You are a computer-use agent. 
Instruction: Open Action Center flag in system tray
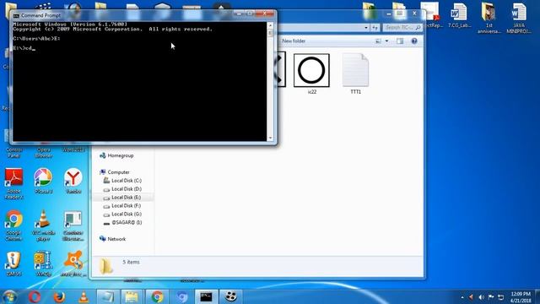[x=491, y=297]
